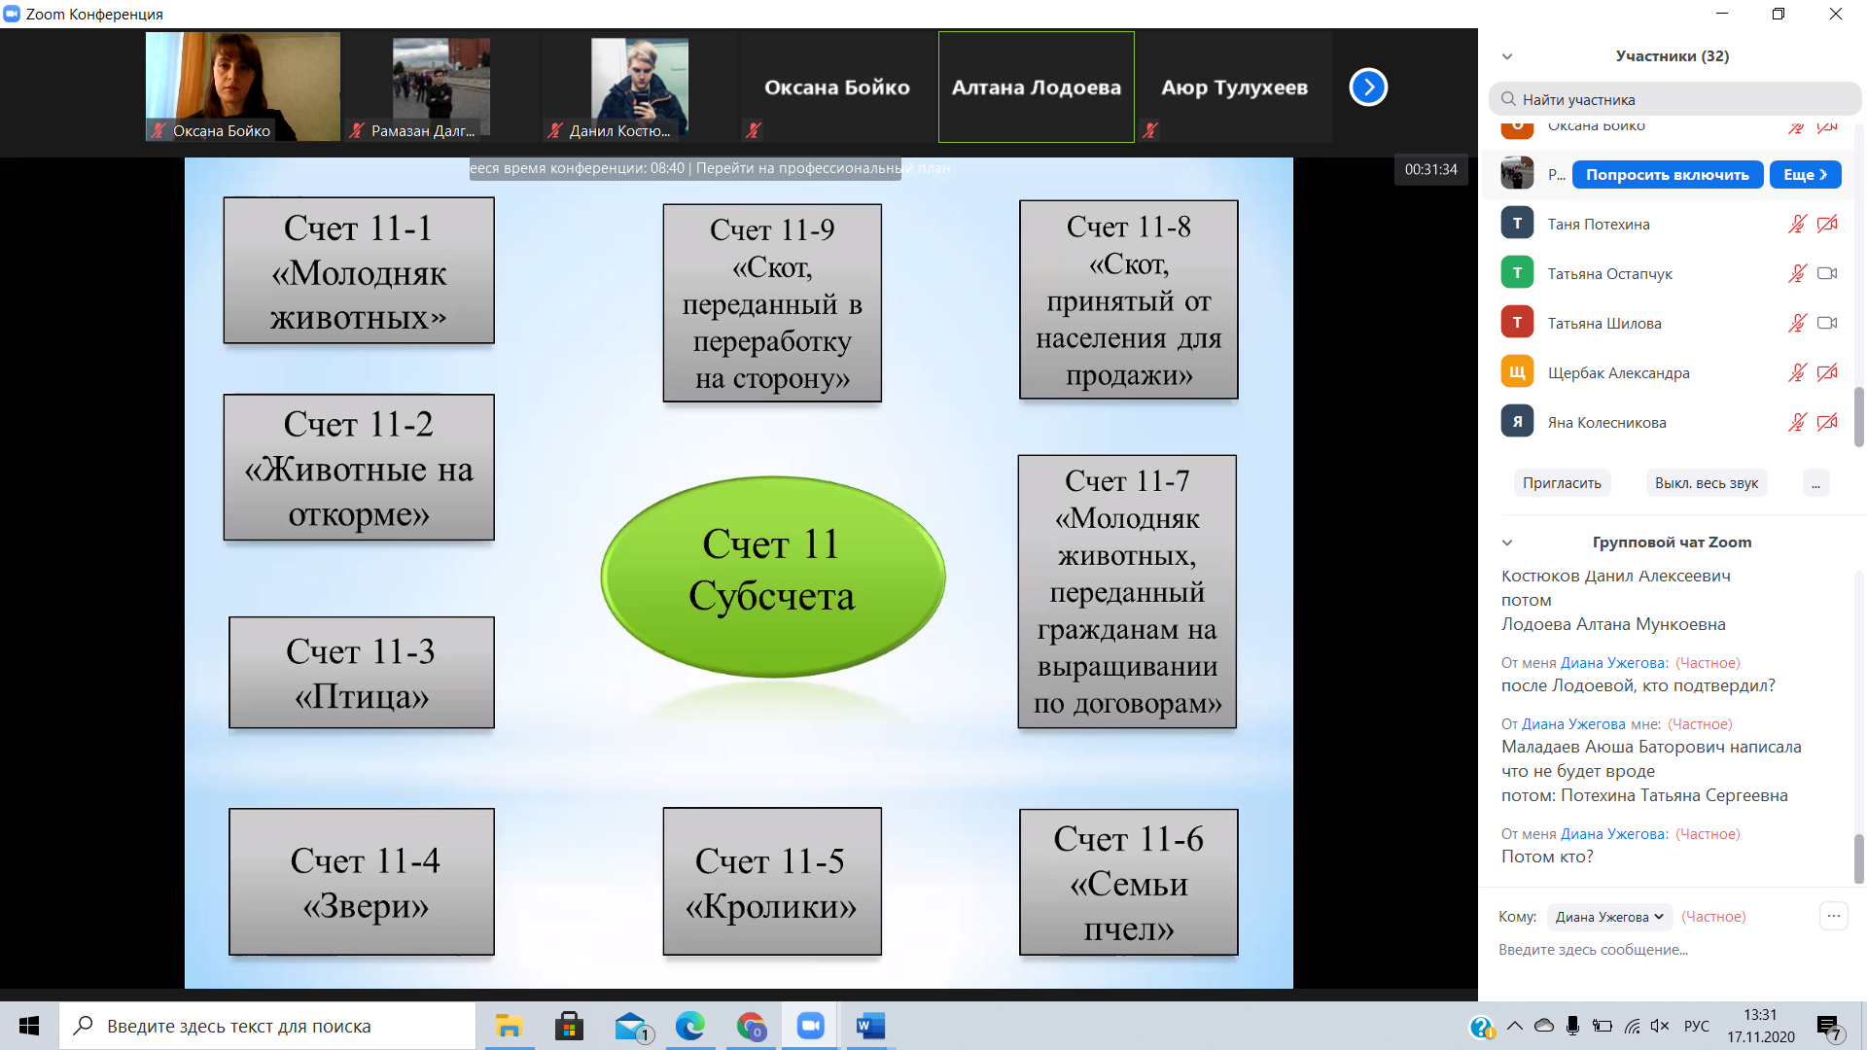Open the Еще menu for participant

point(1805,175)
